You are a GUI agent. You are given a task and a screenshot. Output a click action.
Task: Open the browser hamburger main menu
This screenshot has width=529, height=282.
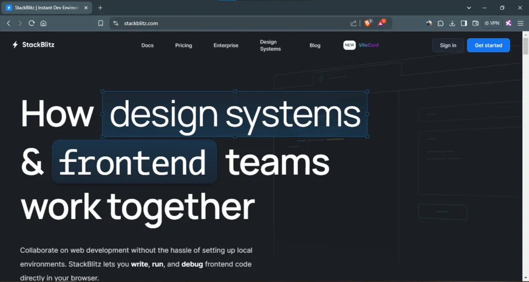coord(521,23)
